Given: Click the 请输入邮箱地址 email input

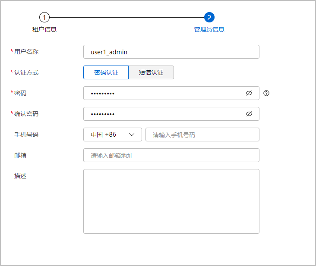Looking at the screenshot, I should coord(171,155).
